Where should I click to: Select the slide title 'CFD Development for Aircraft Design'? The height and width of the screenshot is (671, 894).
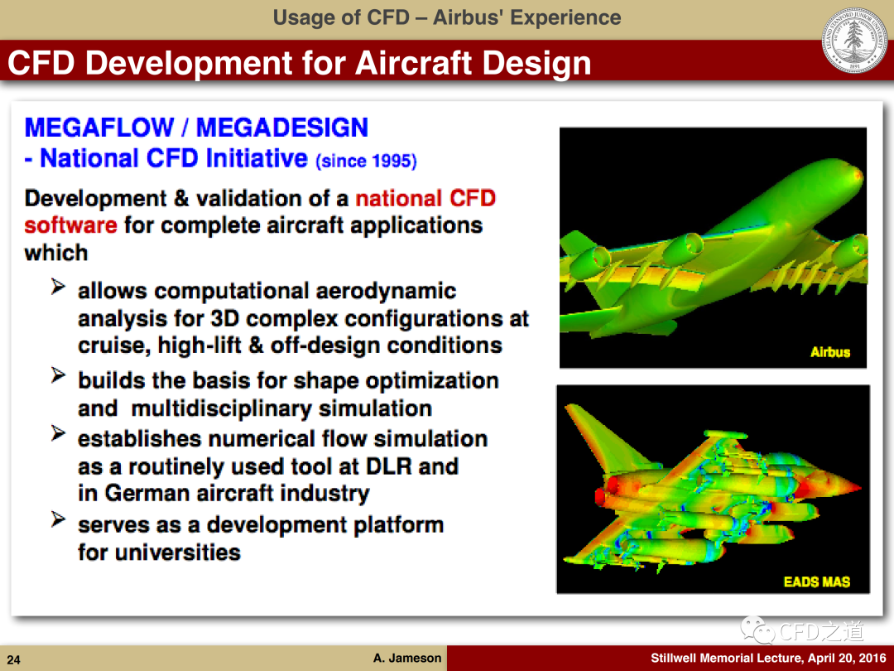pos(300,64)
